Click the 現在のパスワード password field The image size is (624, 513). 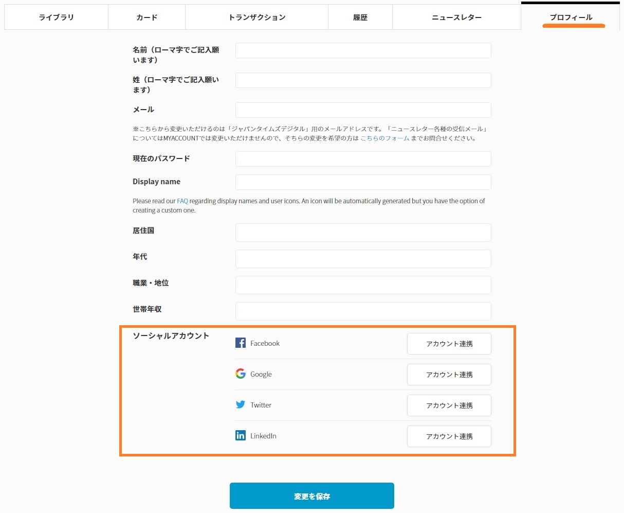(363, 159)
